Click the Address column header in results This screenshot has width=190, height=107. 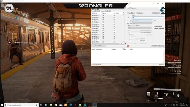[94, 13]
